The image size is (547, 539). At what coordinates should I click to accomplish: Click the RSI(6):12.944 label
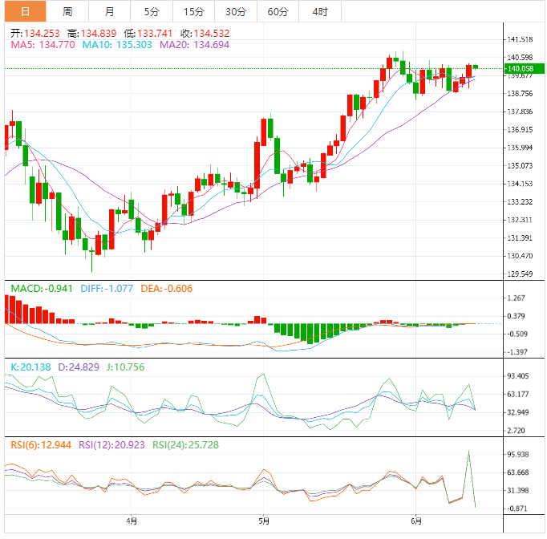(x=41, y=445)
